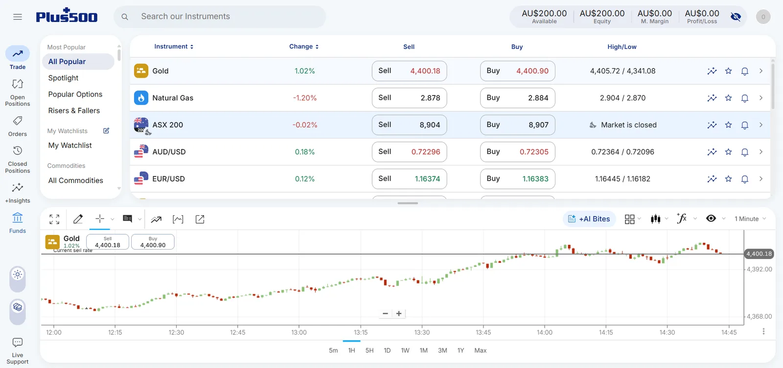Open chart in pop-out window
Screen dimensions: 783x368
click(200, 219)
